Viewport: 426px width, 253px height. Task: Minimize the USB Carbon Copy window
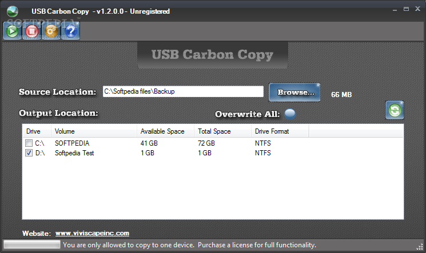(395, 10)
